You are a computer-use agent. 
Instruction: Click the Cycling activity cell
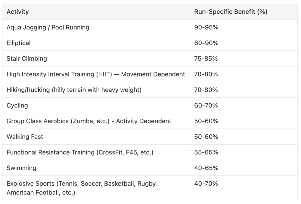click(17, 106)
